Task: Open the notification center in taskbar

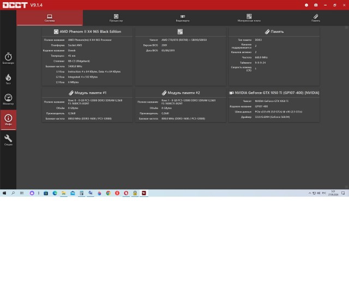Action: pyautogui.click(x=343, y=193)
